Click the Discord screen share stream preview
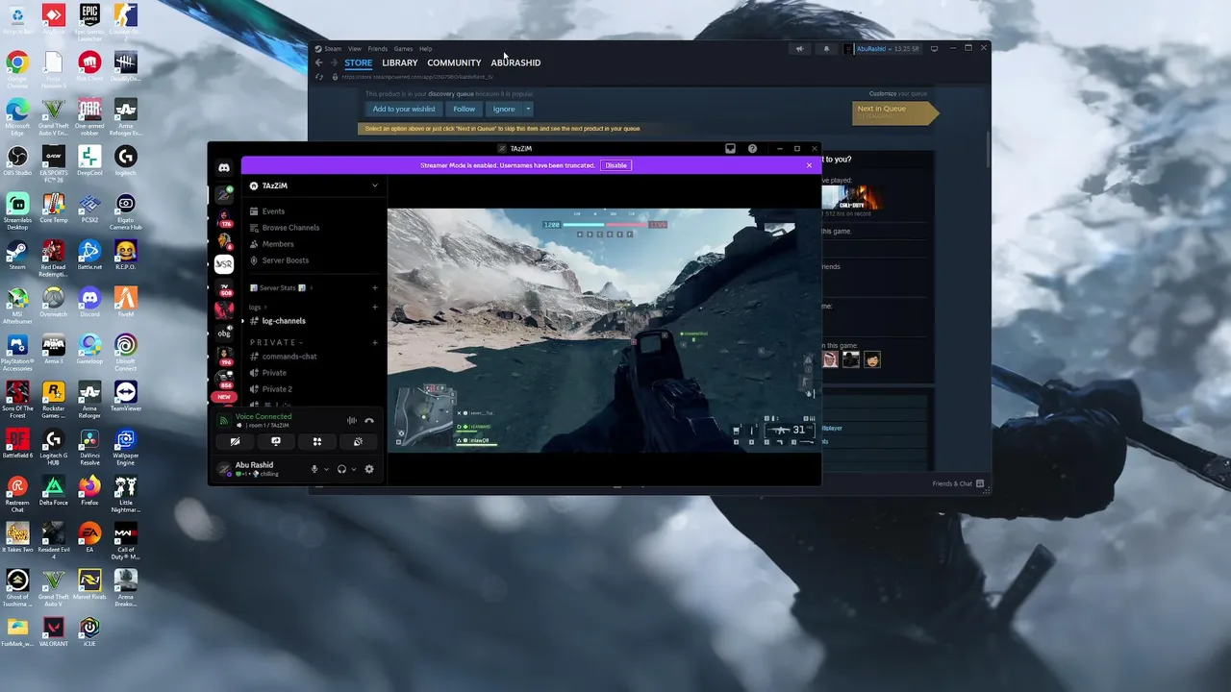1231x692 pixels. (604, 330)
